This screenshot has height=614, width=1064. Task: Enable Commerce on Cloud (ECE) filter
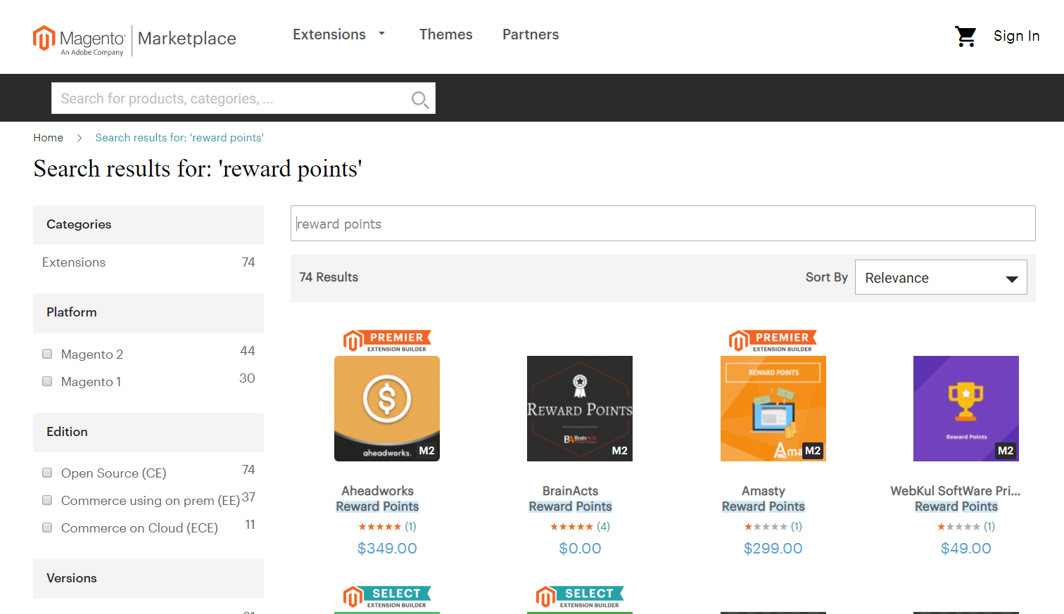(47, 527)
